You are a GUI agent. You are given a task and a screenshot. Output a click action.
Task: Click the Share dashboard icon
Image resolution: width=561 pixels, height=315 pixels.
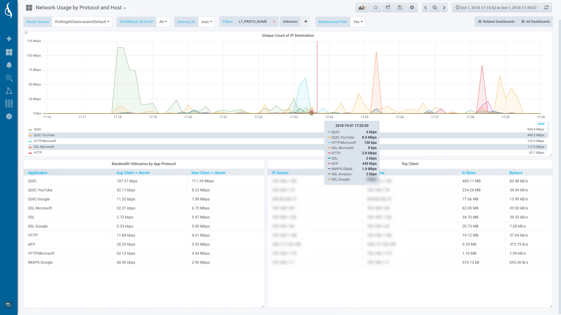click(x=388, y=8)
